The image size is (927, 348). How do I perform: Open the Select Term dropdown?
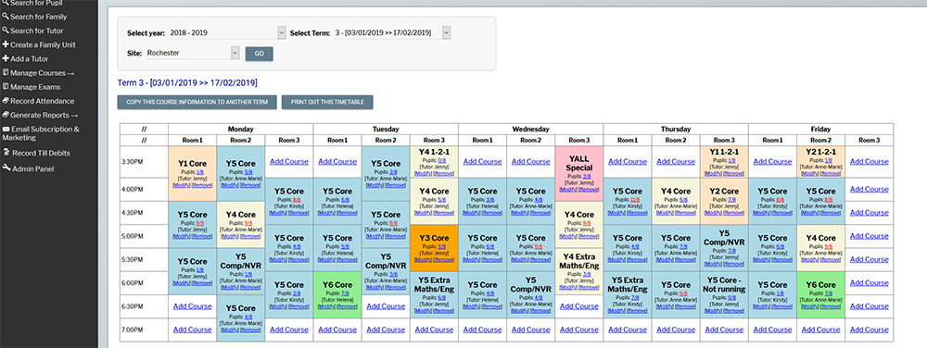pos(391,33)
